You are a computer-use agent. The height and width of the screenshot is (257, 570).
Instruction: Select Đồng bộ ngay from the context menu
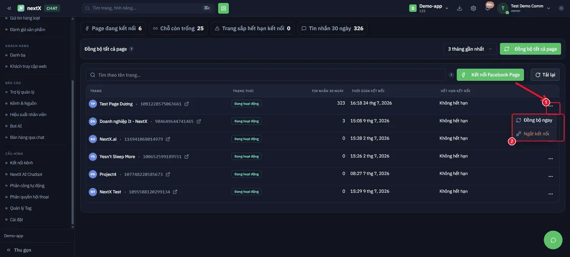tap(534, 120)
